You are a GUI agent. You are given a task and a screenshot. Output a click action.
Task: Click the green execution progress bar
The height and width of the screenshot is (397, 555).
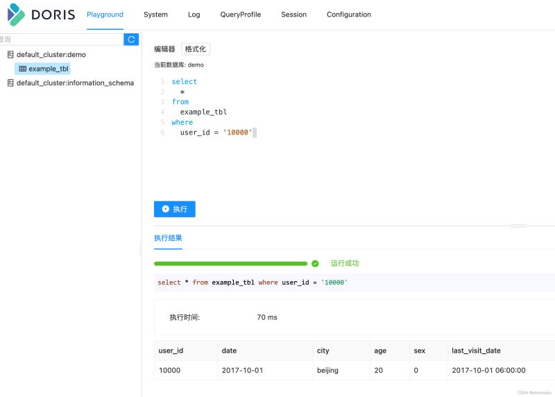230,264
